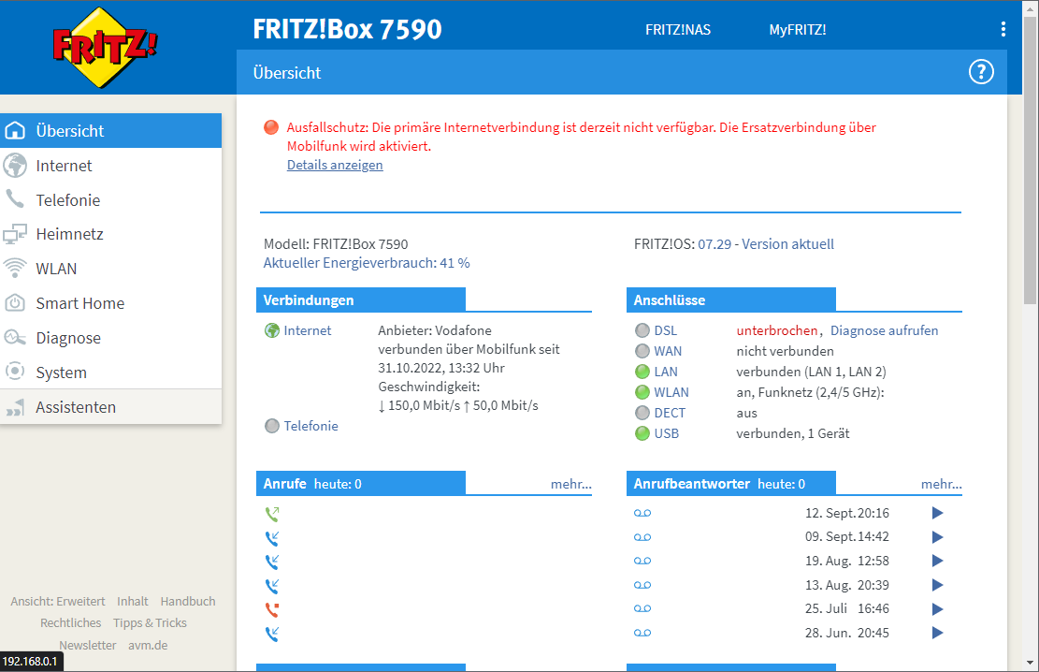Screen dimensions: 1039x672
Task: Click the Smart Home power icon
Action: [x=15, y=303]
